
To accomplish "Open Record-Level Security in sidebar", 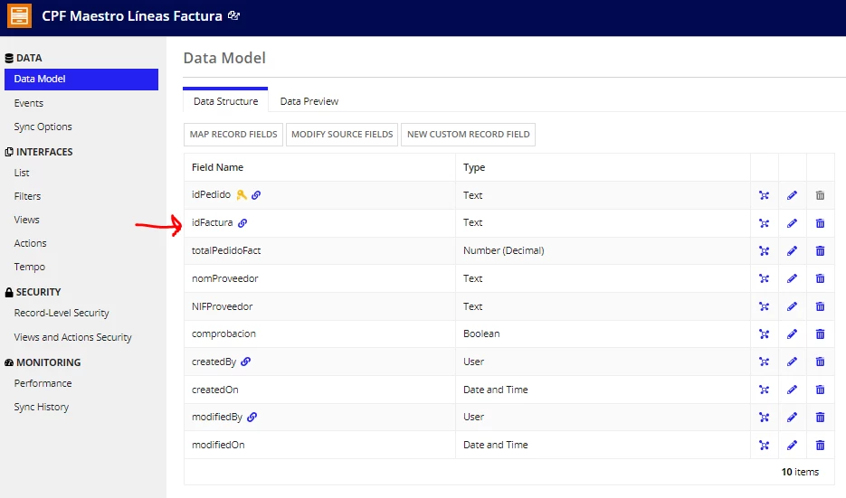I will coord(62,313).
